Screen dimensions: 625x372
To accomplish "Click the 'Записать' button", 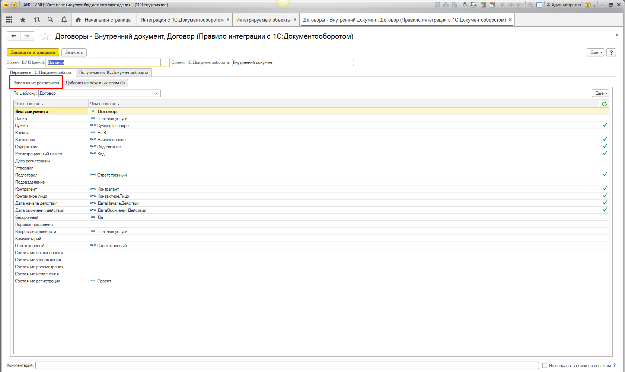I will 74,52.
